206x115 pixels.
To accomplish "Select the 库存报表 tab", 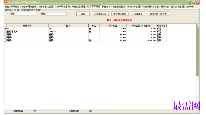I will pos(96,7).
